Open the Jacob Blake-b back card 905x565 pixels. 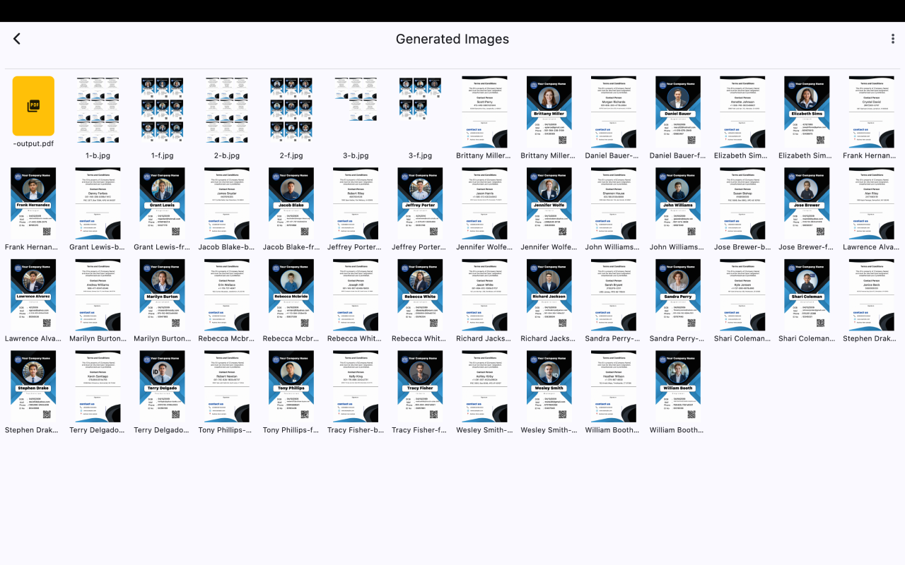[227, 203]
